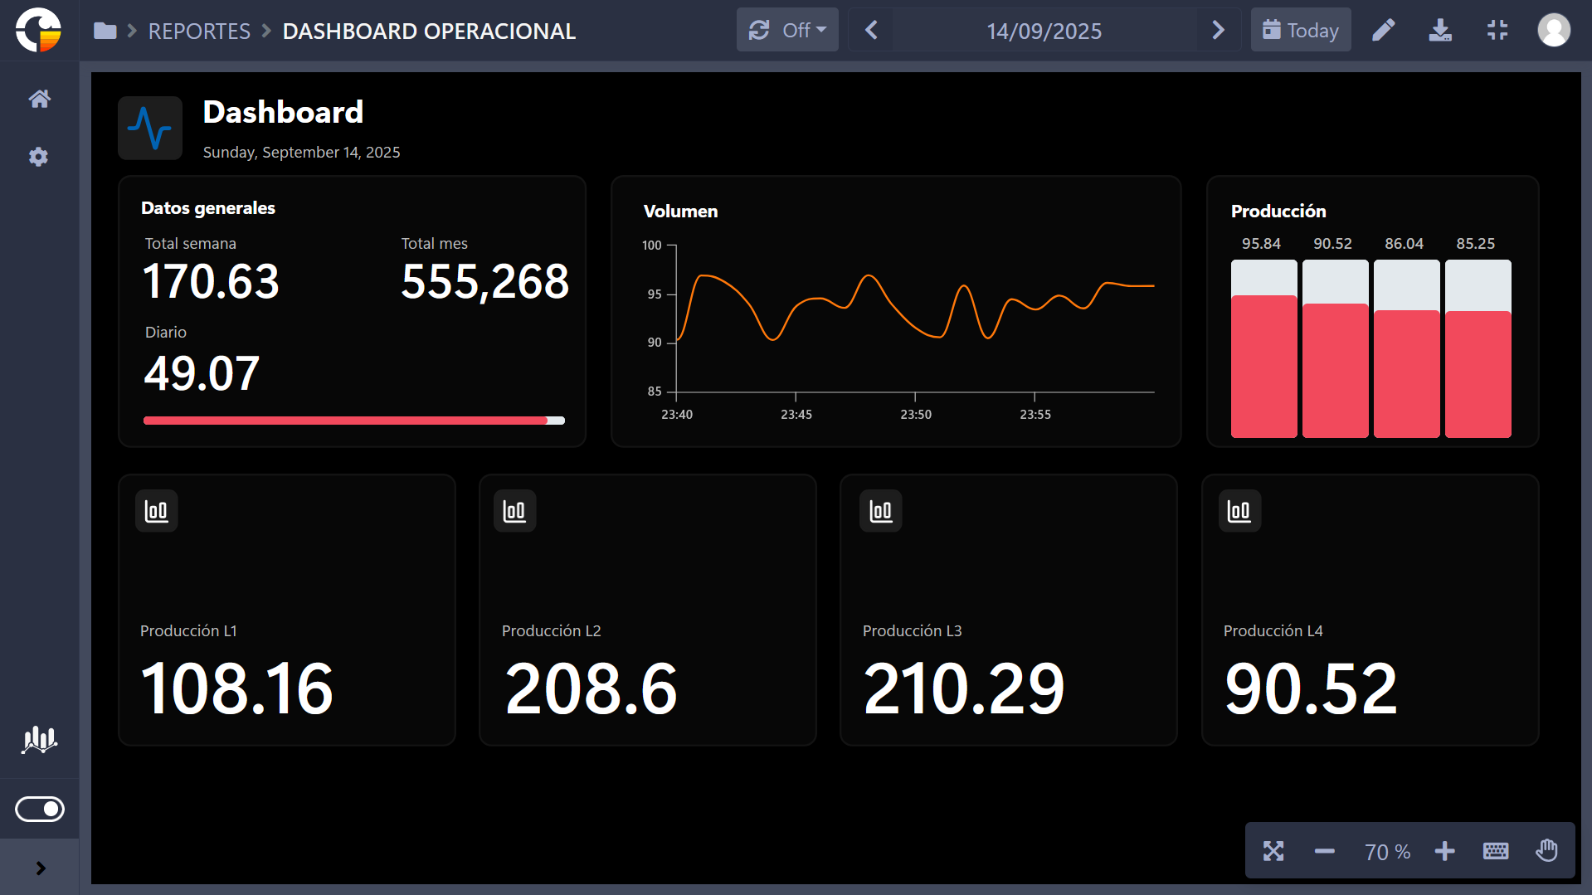Open the user profile avatar

click(x=1553, y=31)
